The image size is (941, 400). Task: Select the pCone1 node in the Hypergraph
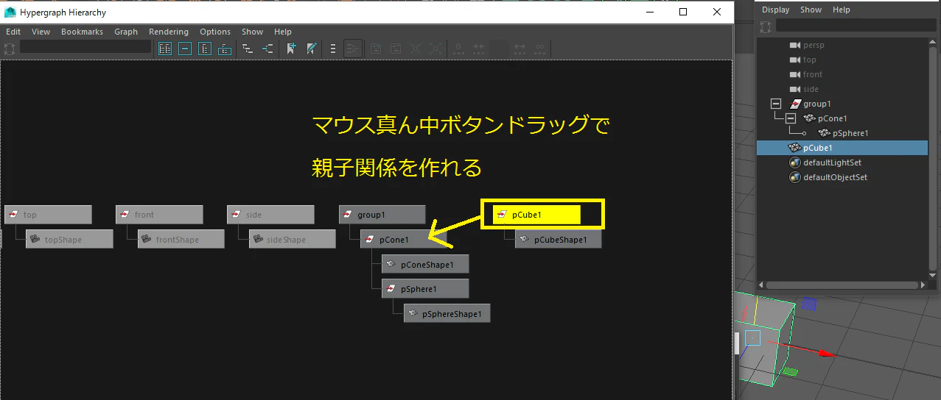pos(403,239)
